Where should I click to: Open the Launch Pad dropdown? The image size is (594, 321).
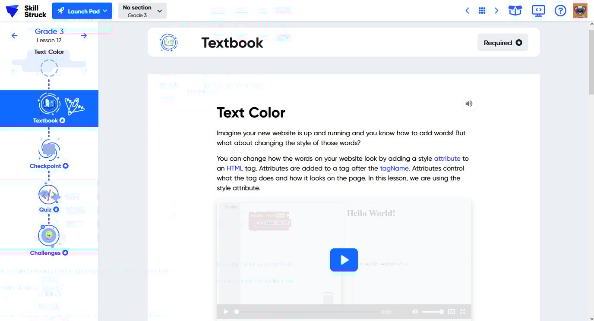(x=82, y=11)
